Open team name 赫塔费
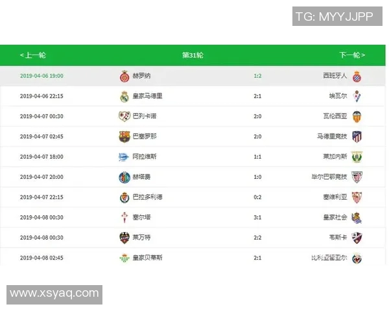 point(141,177)
